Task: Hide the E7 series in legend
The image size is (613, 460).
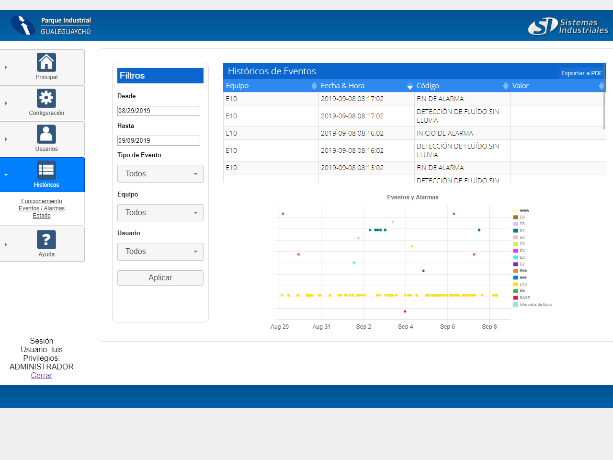Action: [x=522, y=230]
